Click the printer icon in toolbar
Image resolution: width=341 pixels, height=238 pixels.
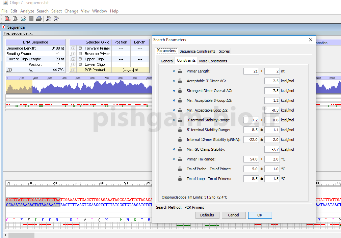point(39,19)
